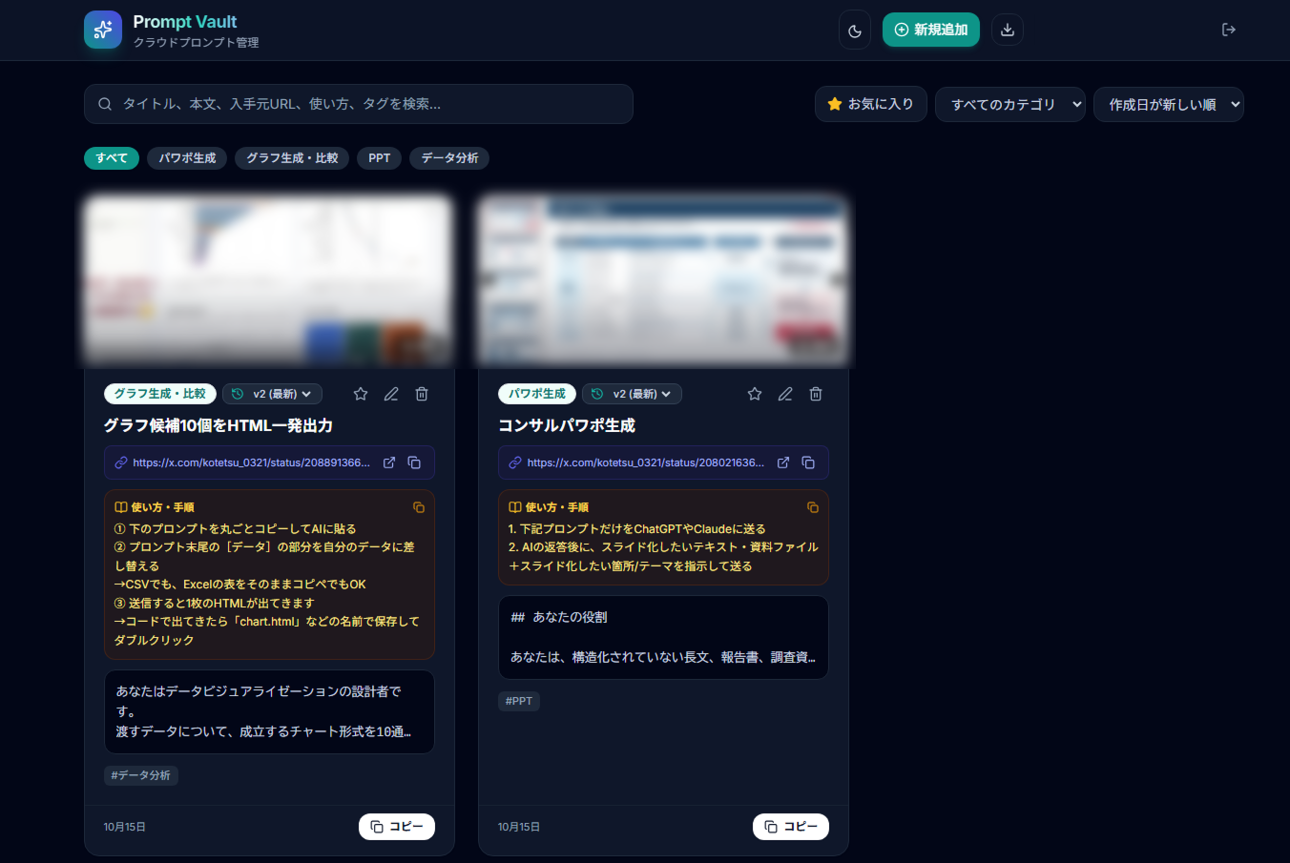Click prompt text box with ## あなたの役割
Screen dimensions: 1290x863
click(x=663, y=637)
